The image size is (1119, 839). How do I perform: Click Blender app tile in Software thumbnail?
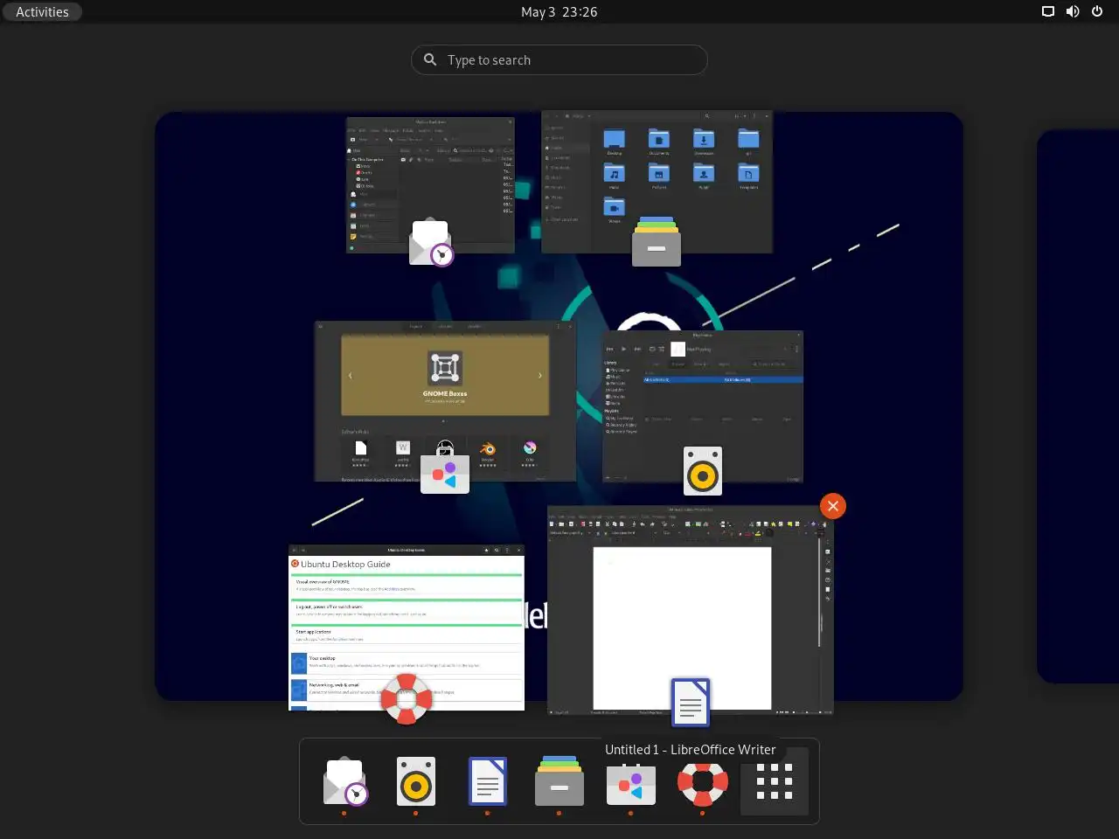488,453
